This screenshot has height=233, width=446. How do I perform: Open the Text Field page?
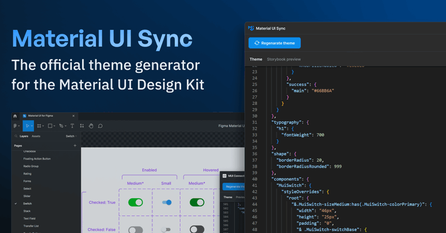pos(30,219)
